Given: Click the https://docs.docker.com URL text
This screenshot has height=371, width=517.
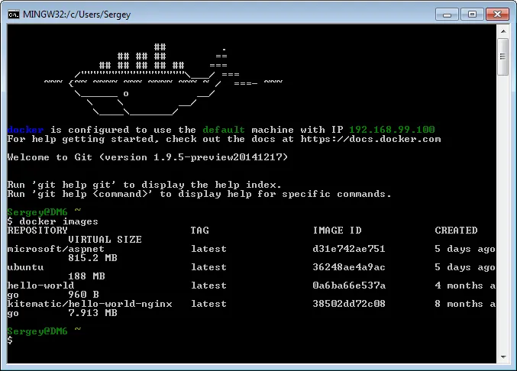Looking at the screenshot, I should pos(370,139).
